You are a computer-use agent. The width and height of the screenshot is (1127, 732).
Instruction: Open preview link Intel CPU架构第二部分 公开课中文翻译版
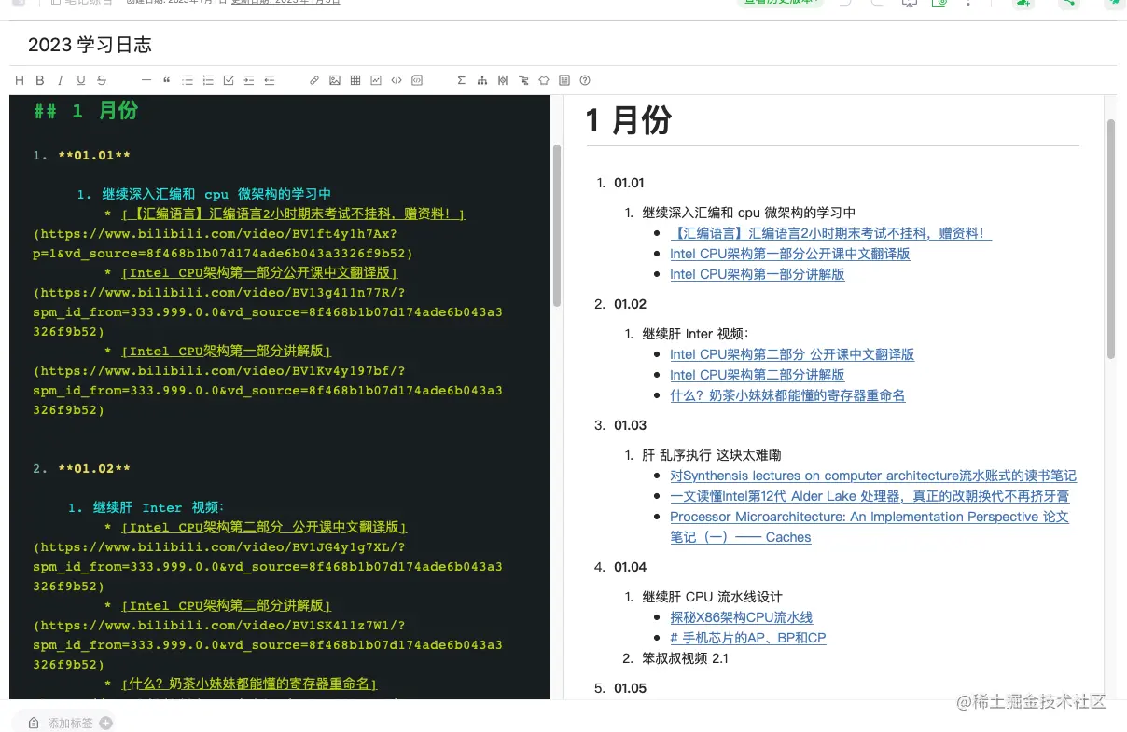tap(792, 354)
